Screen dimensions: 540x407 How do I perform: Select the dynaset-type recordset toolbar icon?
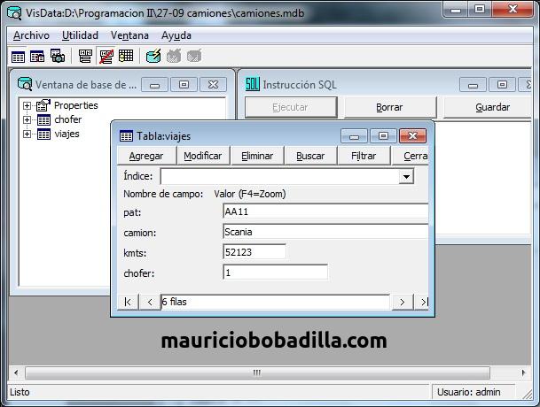click(37, 57)
